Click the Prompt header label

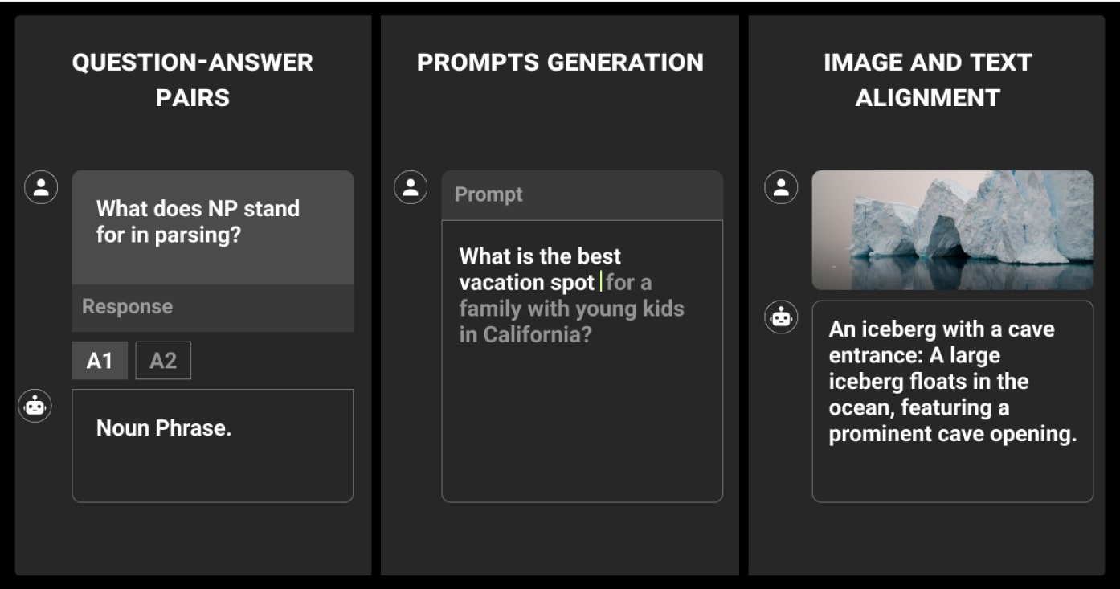click(488, 194)
